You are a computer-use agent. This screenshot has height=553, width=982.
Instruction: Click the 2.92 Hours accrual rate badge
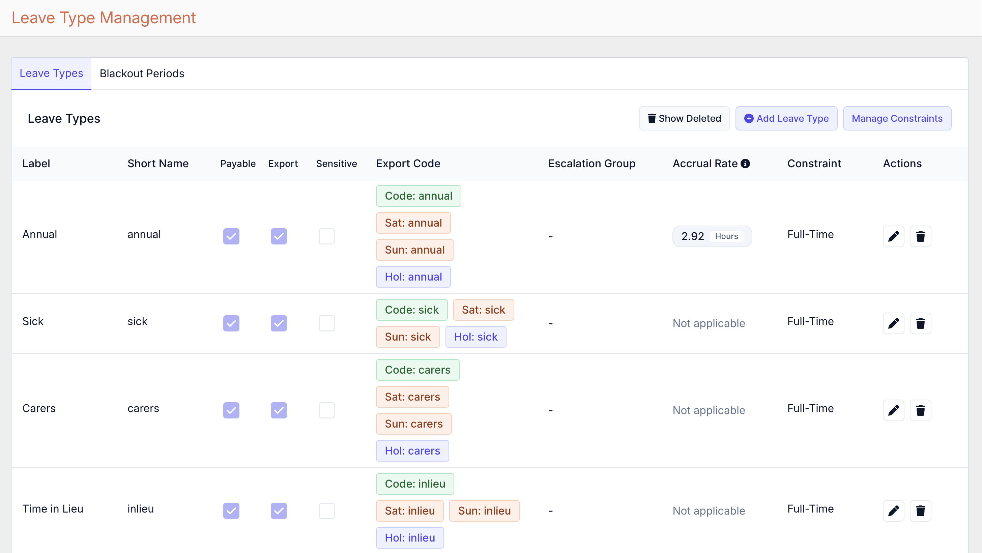click(712, 236)
